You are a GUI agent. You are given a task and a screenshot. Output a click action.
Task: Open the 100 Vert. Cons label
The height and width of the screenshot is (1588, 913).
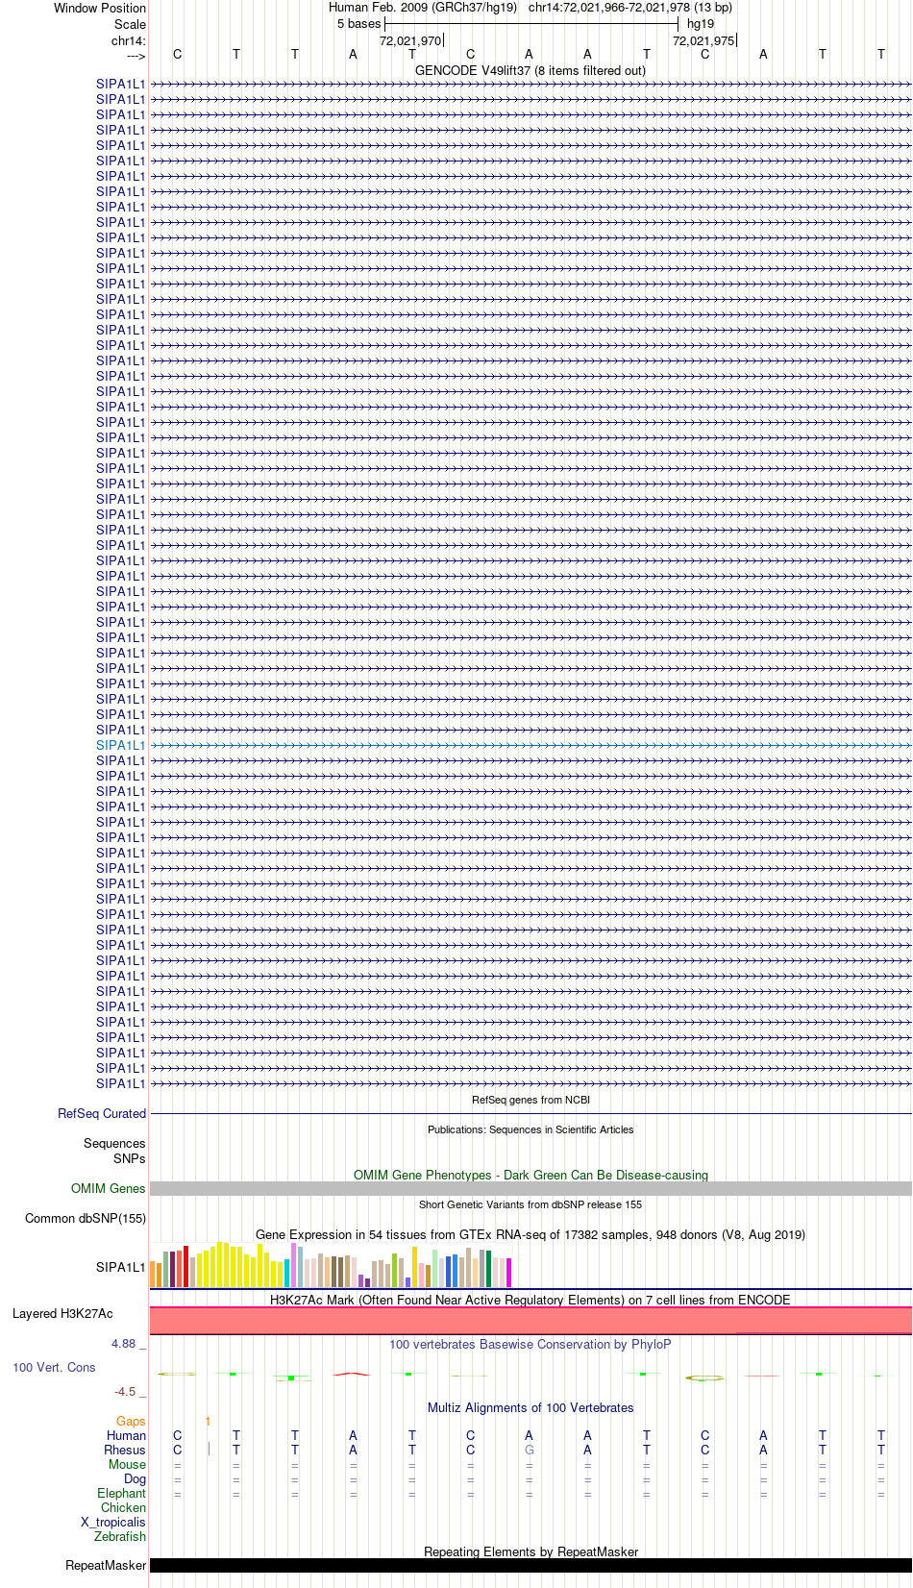tap(54, 1367)
